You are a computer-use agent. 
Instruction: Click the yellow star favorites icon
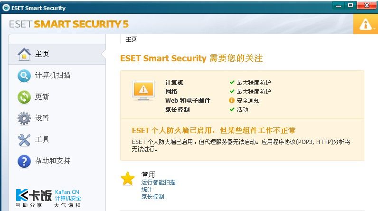127,179
